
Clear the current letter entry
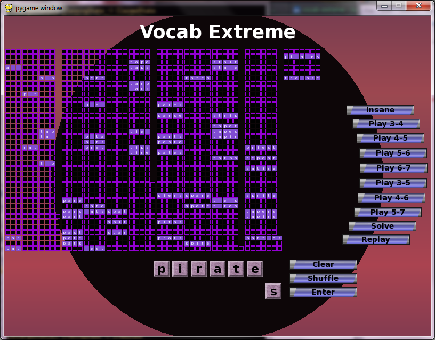point(323,264)
